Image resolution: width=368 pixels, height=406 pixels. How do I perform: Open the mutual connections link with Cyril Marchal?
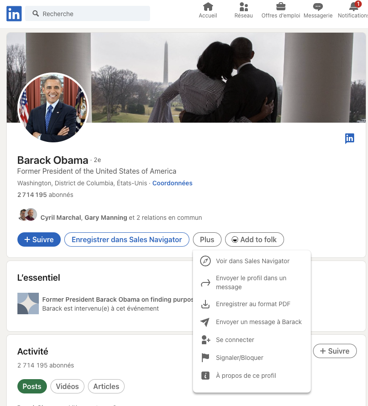pos(121,218)
